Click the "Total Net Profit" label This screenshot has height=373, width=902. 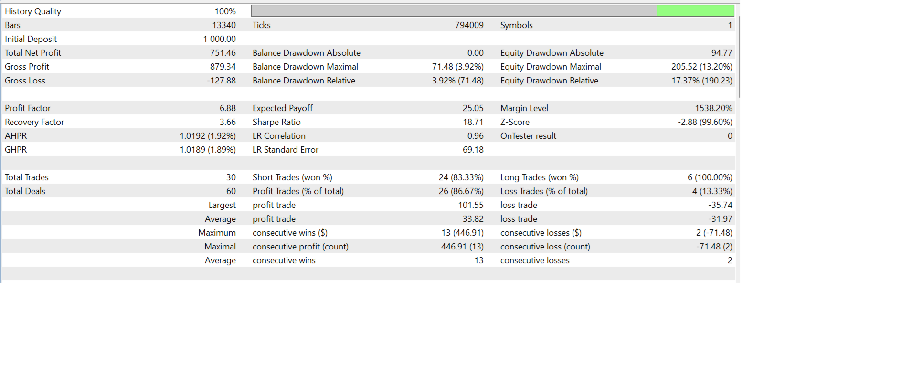pyautogui.click(x=33, y=53)
